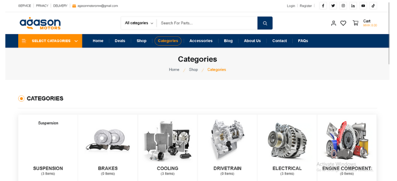This screenshot has height=181, width=397.
Task: Click the Cart MWK 0.00 total
Action: click(370, 23)
